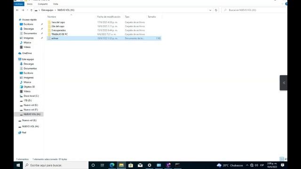The image size is (301, 169).
Task: Open Vídeos under quick access
Action: (27, 47)
